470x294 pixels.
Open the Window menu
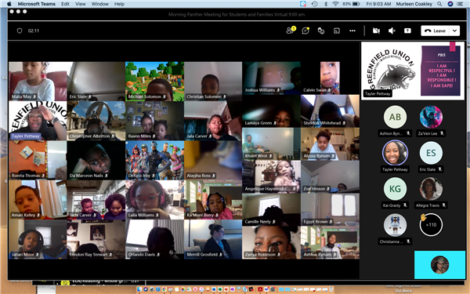(x=99, y=4)
